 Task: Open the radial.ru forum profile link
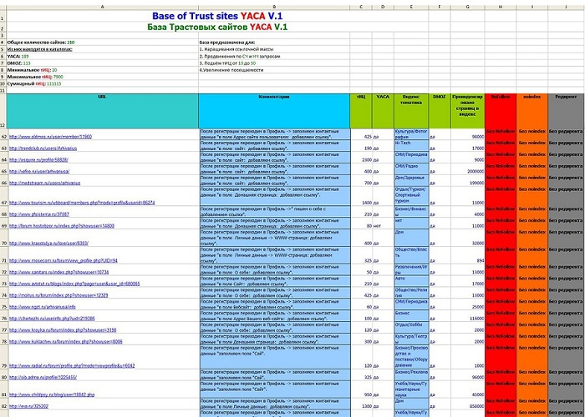(x=72, y=365)
